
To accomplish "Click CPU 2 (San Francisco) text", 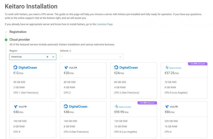I will tap(126, 93).
